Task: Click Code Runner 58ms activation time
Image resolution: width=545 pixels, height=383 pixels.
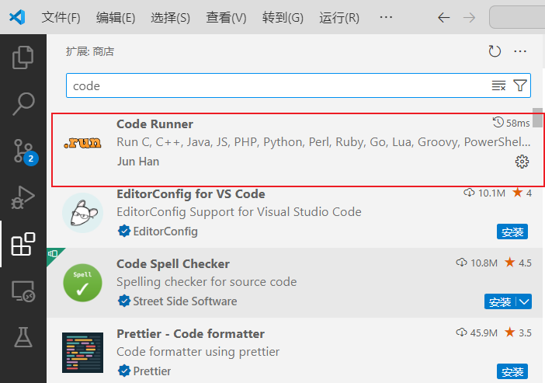Action: click(512, 123)
